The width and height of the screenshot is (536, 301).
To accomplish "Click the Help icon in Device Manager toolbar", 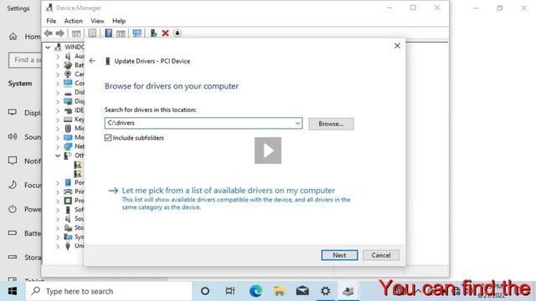I will [x=108, y=33].
